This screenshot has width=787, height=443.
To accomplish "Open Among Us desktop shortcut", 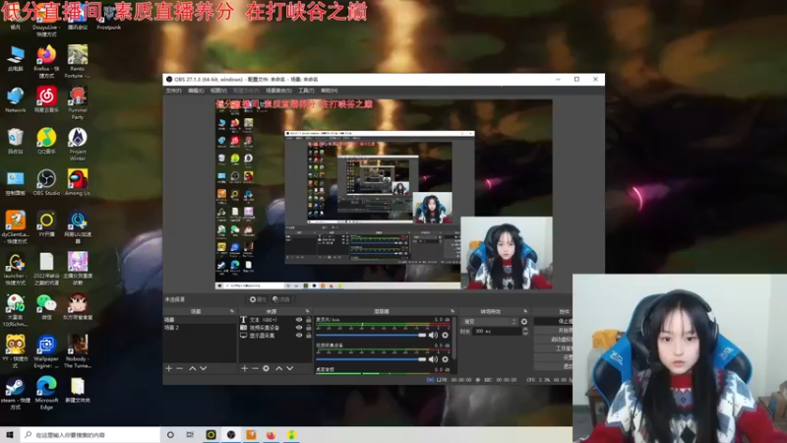I will (x=78, y=182).
